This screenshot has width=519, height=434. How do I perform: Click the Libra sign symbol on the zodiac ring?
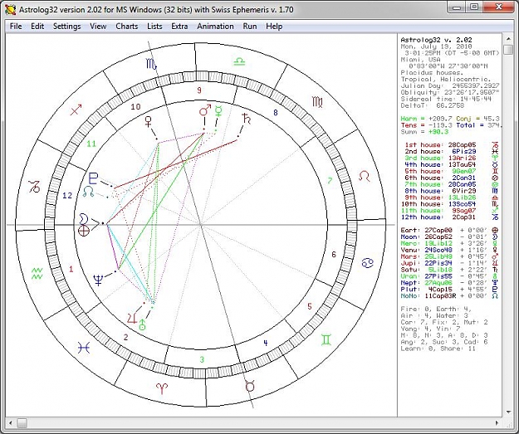point(239,61)
